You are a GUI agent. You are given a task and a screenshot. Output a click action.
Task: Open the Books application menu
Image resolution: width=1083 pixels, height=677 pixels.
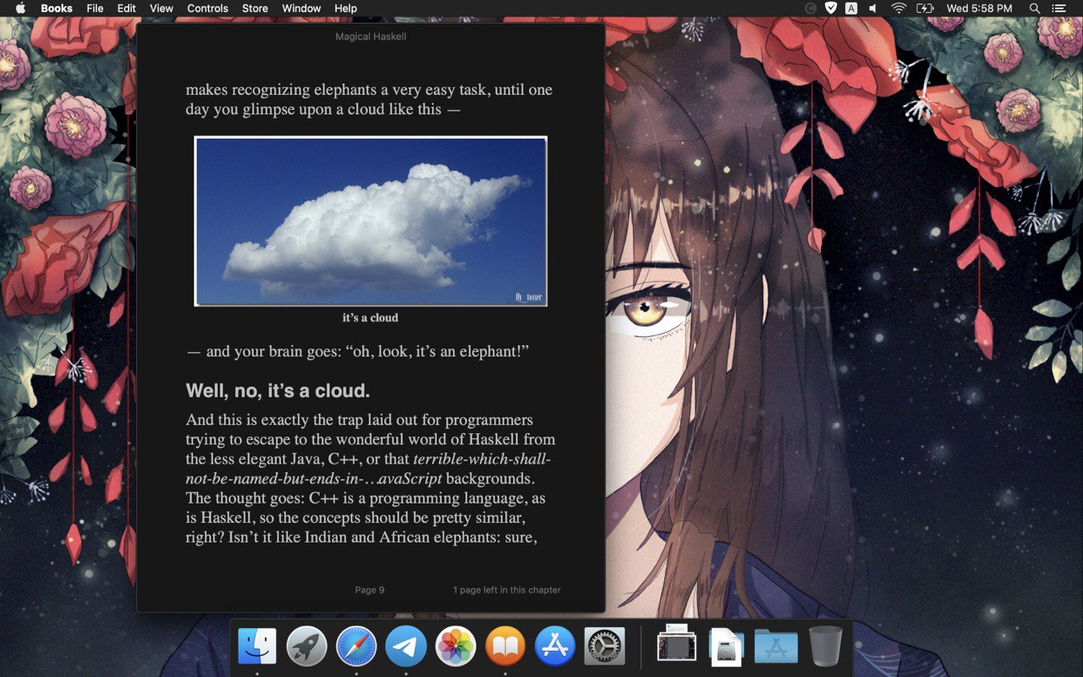point(57,8)
